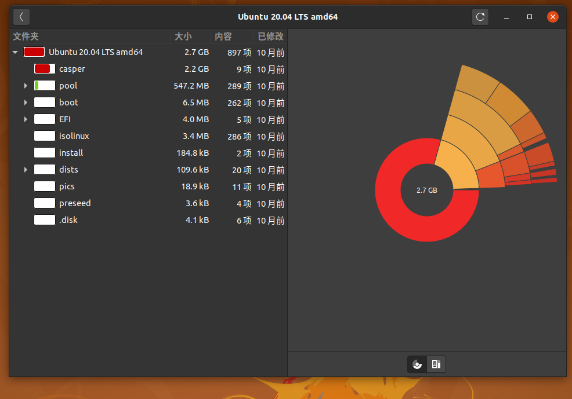Maximize the disk usage window
The image size is (572, 399).
(x=530, y=17)
